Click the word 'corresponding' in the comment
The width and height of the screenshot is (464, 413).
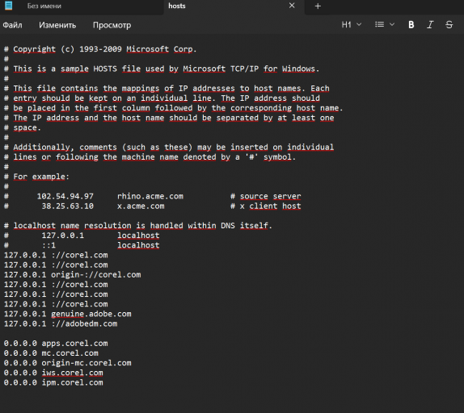(x=261, y=108)
